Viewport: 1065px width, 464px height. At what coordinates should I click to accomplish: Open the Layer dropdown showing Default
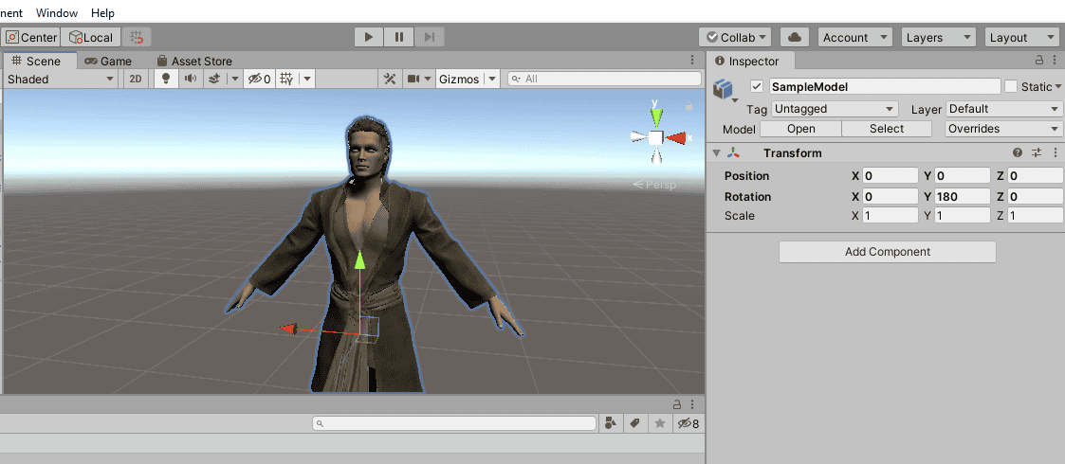tap(1004, 109)
